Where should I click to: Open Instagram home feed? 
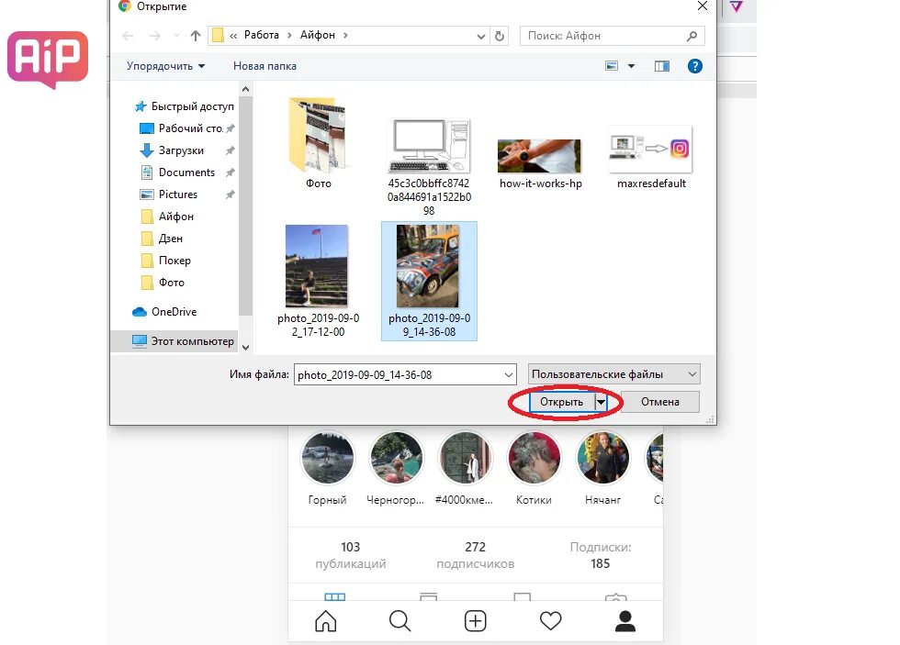325,621
